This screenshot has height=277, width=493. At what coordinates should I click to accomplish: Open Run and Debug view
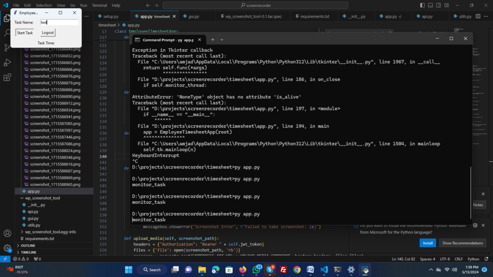pos(7,63)
